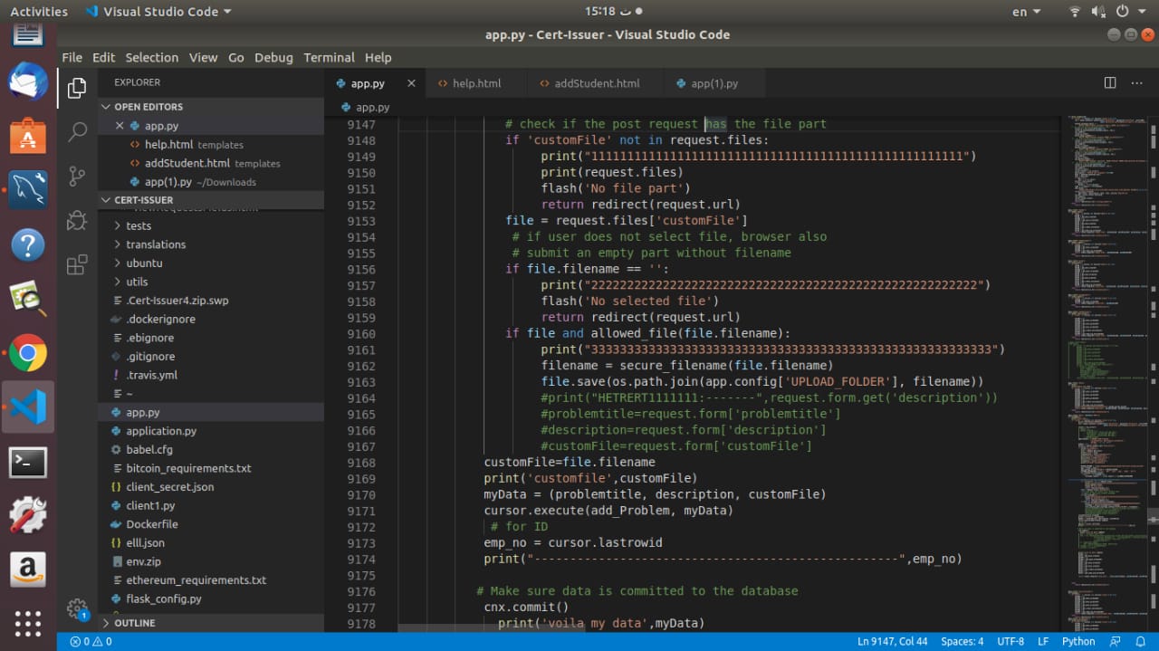Image resolution: width=1159 pixels, height=651 pixels.
Task: Open the Debug menu
Action: pyautogui.click(x=273, y=57)
